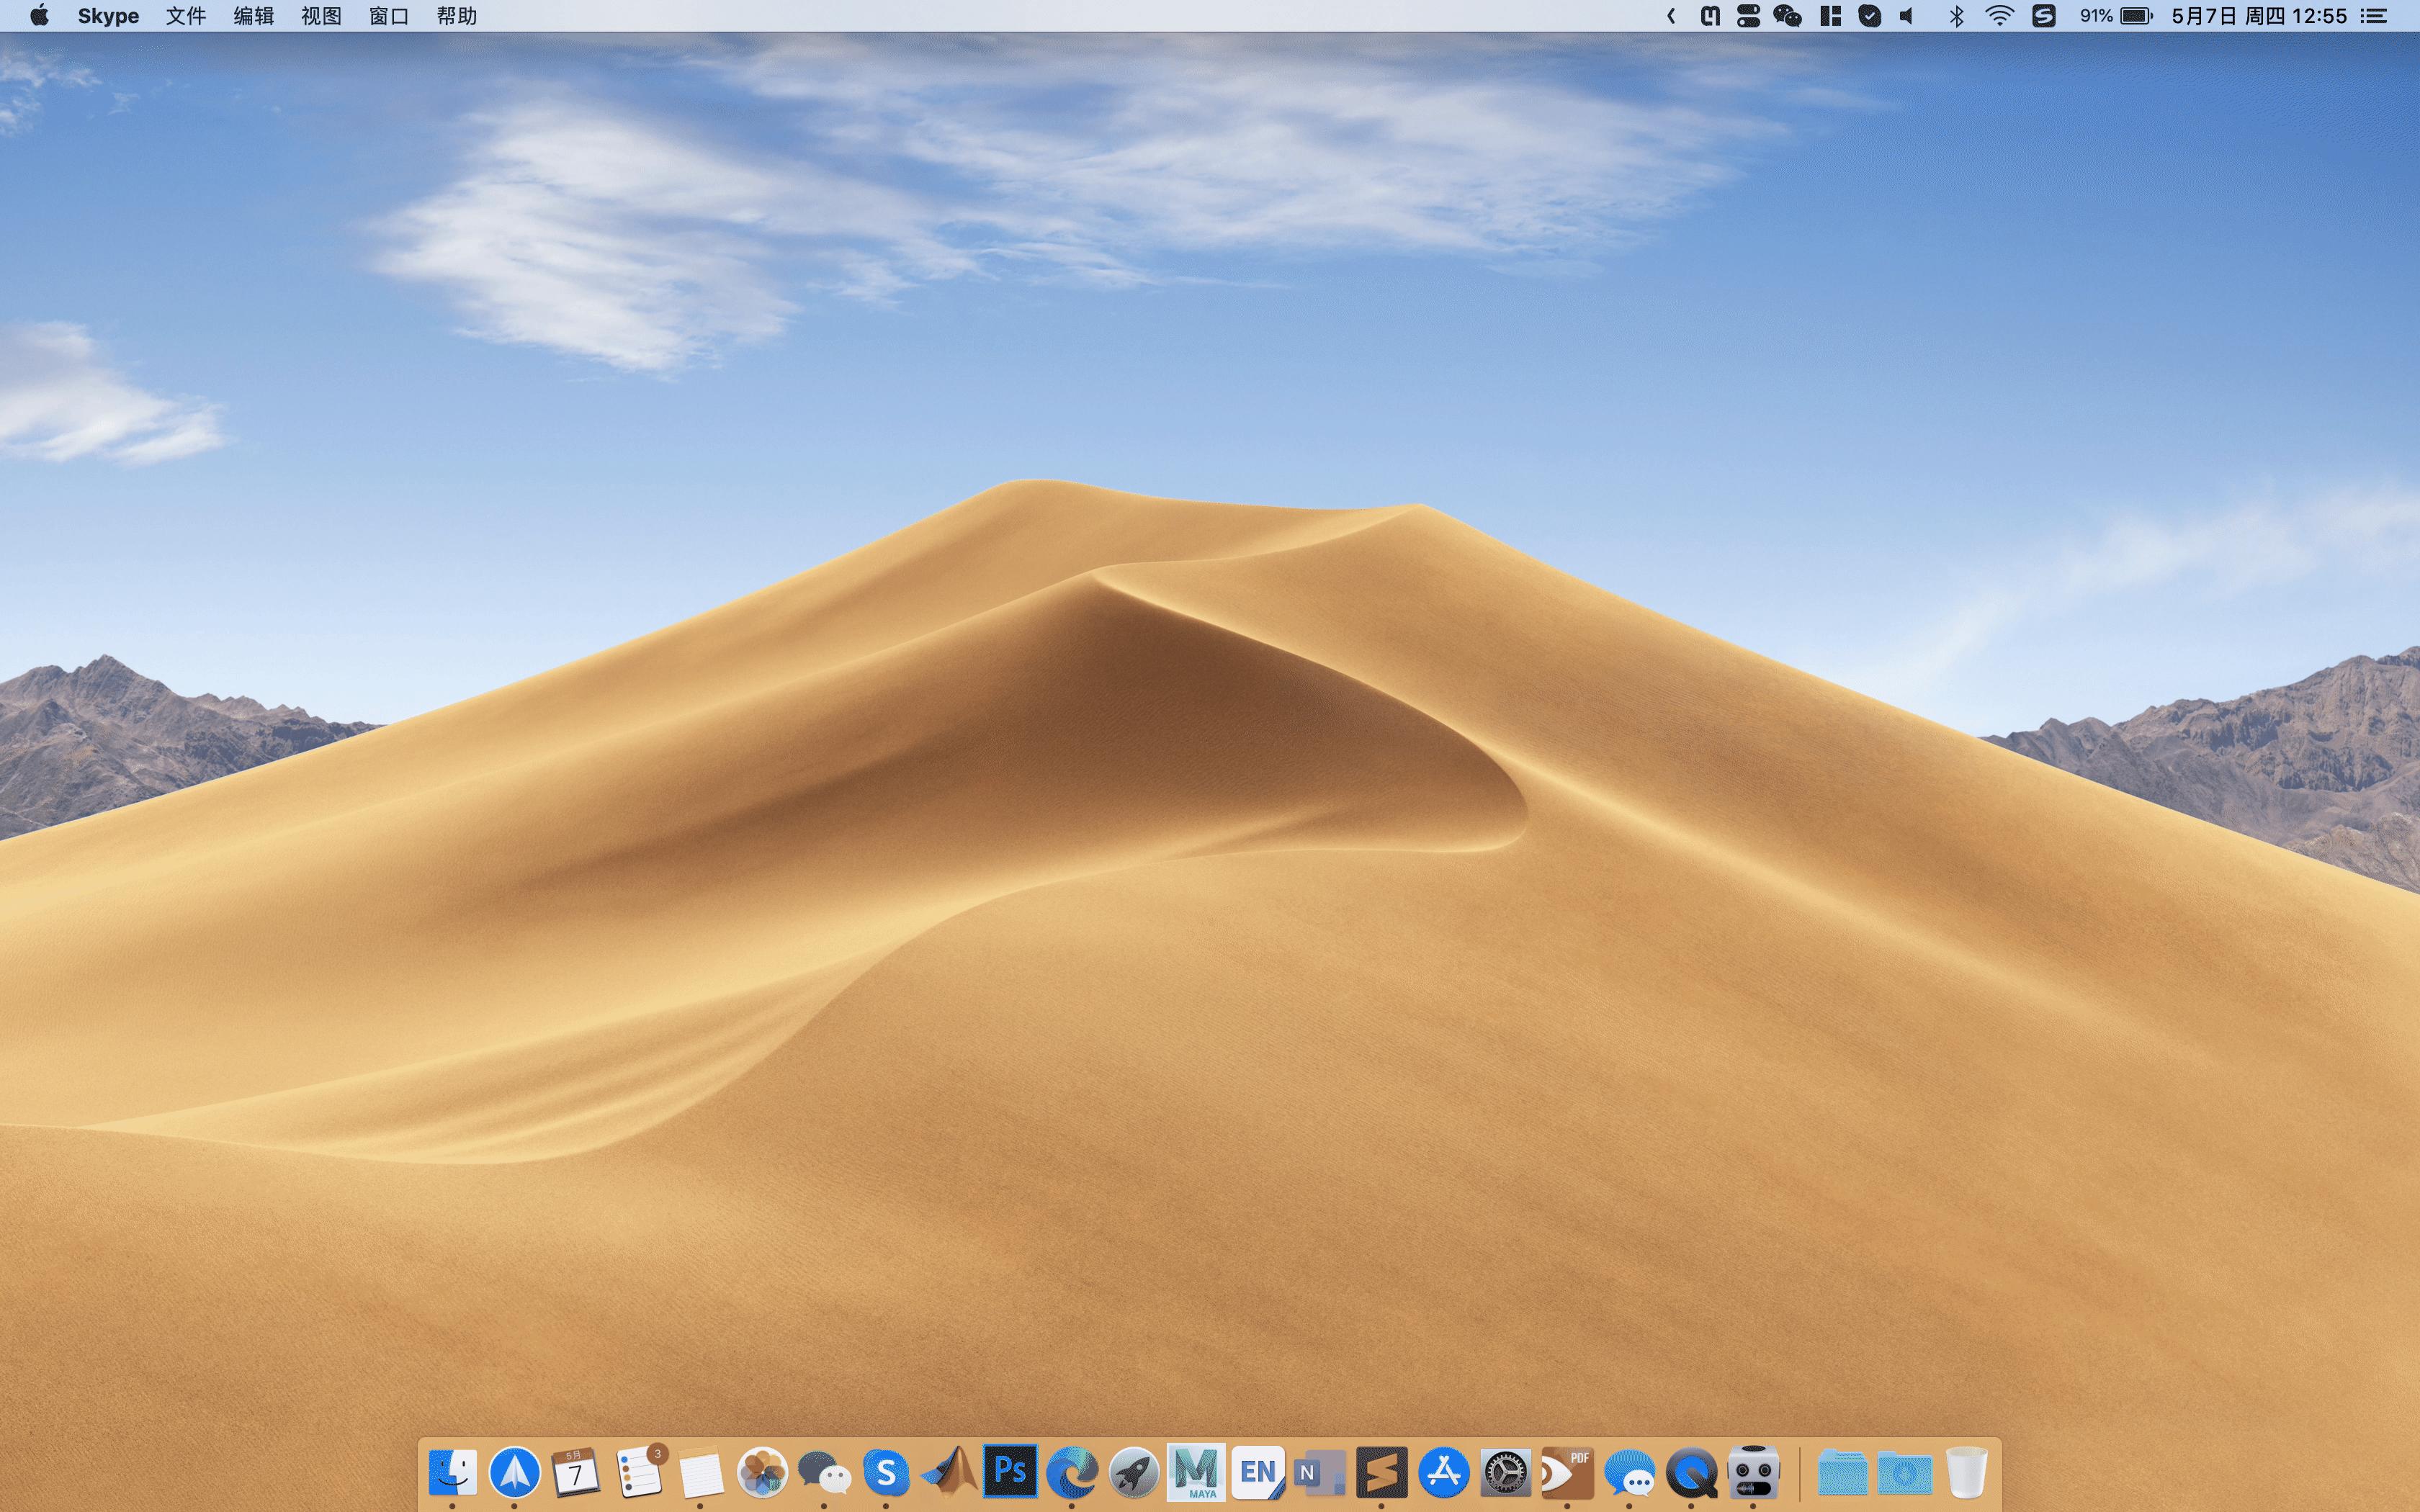Launch Photoshop from the Dock
This screenshot has width=2420, height=1512.
1009,1471
